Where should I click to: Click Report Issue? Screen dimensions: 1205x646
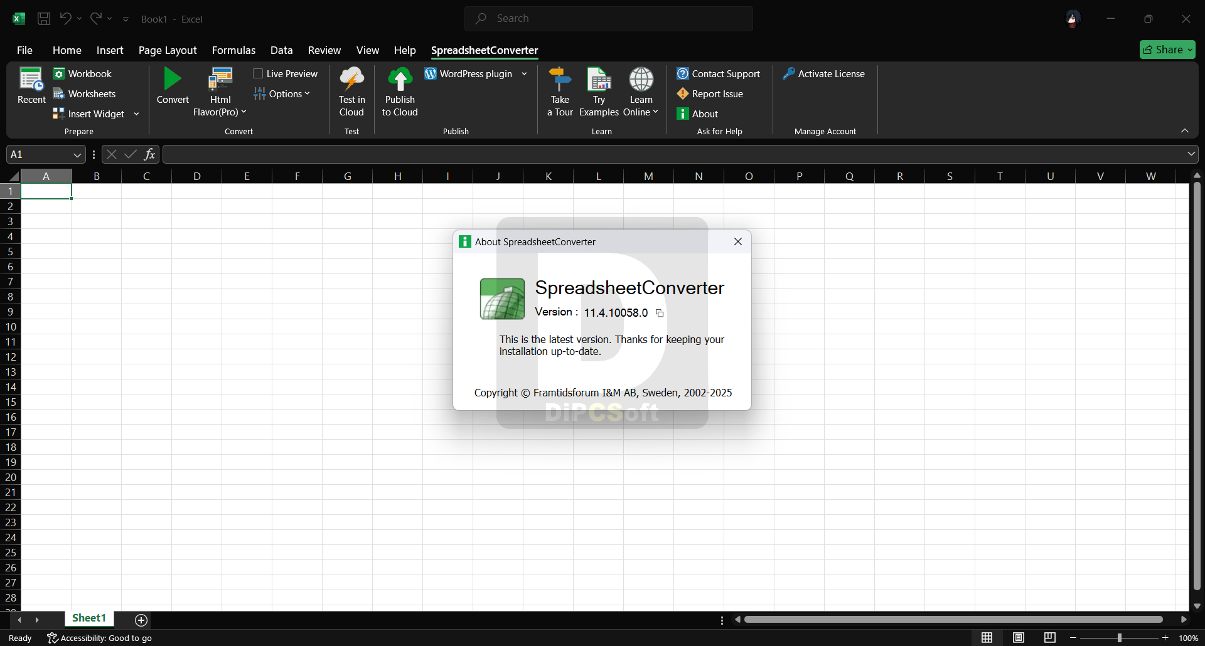point(710,94)
